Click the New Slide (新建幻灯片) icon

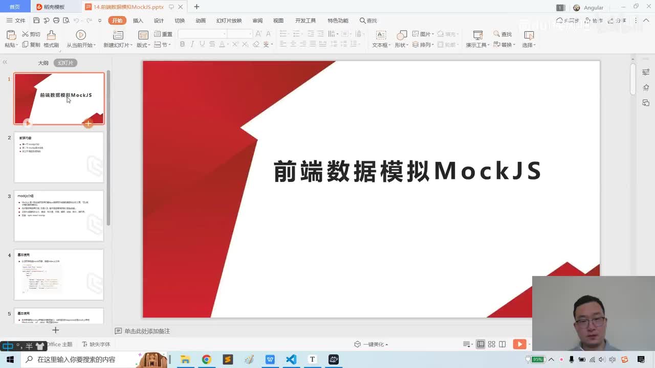(118, 35)
